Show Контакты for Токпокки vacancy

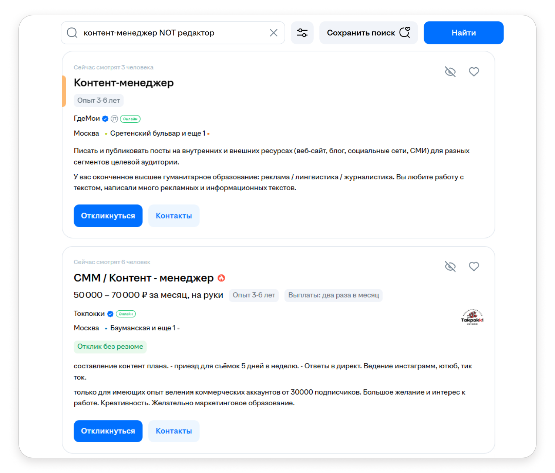click(x=174, y=431)
